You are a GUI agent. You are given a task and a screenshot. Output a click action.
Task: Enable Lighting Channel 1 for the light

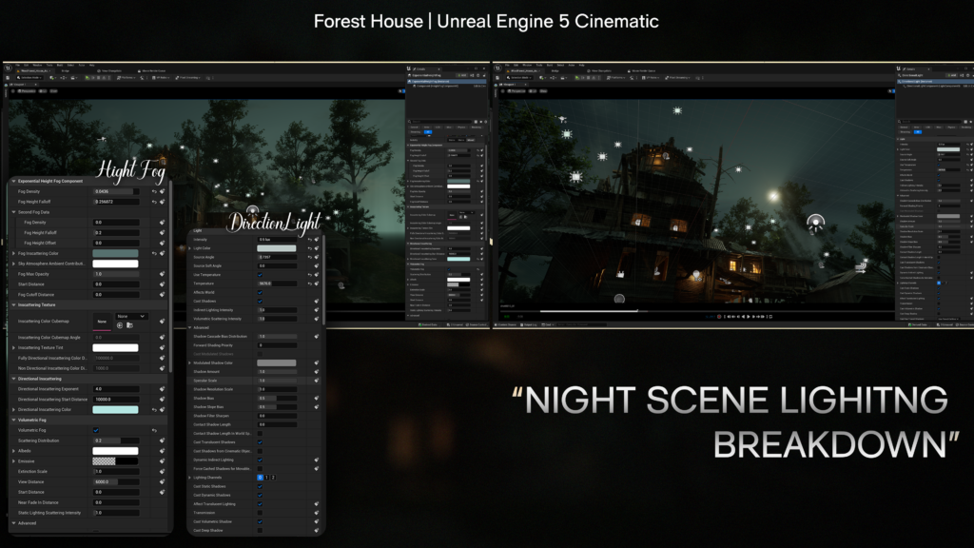coord(266,478)
